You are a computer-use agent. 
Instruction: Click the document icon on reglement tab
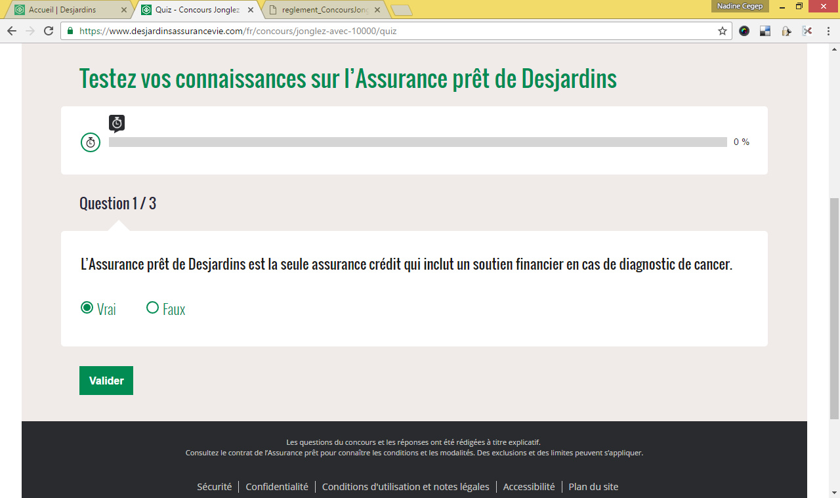coord(273,10)
